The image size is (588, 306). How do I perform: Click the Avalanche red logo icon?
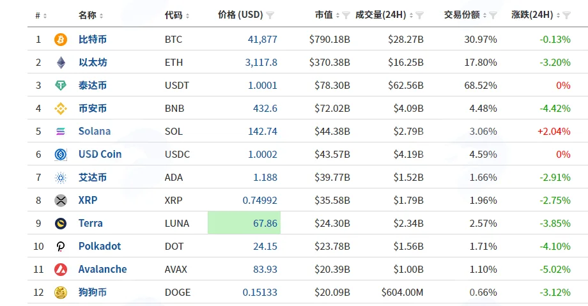(x=61, y=269)
